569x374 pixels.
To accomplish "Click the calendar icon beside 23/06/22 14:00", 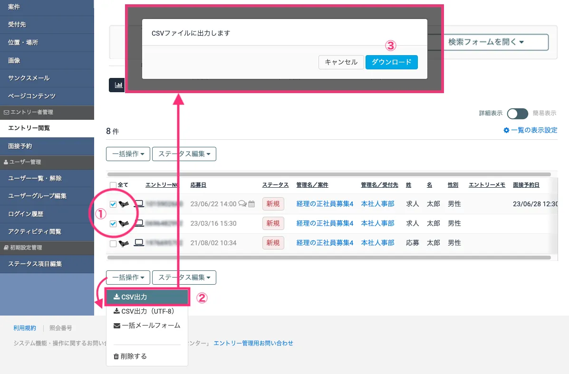I will tap(251, 204).
